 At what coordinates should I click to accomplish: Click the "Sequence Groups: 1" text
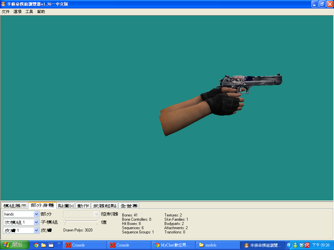[138, 232]
